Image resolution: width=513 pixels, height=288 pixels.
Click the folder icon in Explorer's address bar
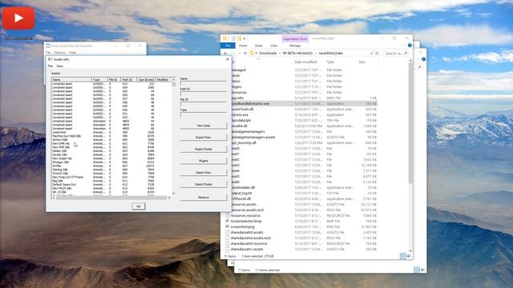tap(252, 53)
